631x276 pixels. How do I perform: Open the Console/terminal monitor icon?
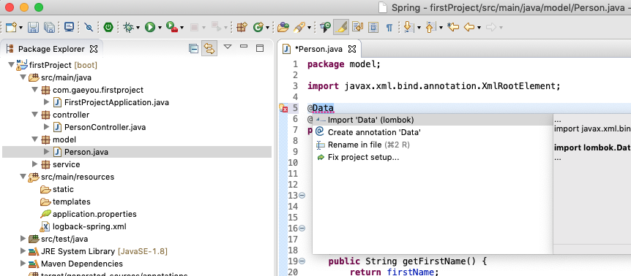(x=70, y=27)
